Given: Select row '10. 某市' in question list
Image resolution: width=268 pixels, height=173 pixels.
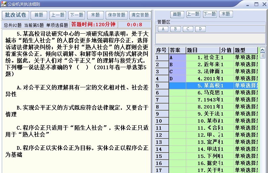Looking at the screenshot, I should 206,121.
